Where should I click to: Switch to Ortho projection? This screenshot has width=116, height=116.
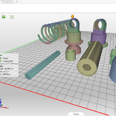click(12, 18)
